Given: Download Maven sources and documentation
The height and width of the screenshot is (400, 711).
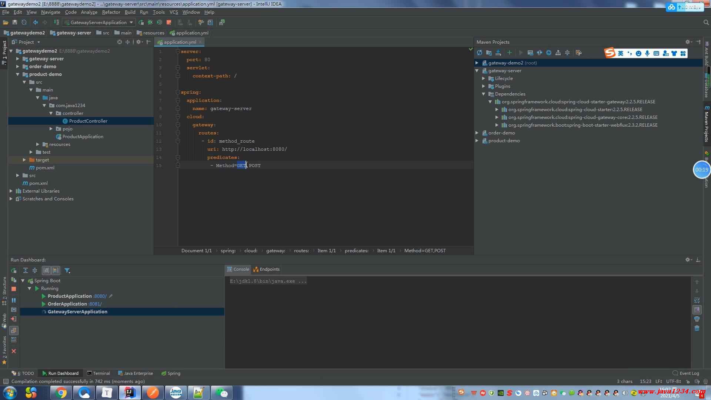Looking at the screenshot, I should pos(498,53).
